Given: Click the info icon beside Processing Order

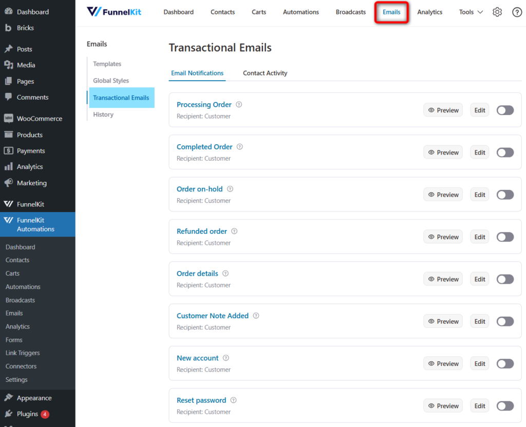Looking at the screenshot, I should (238, 104).
